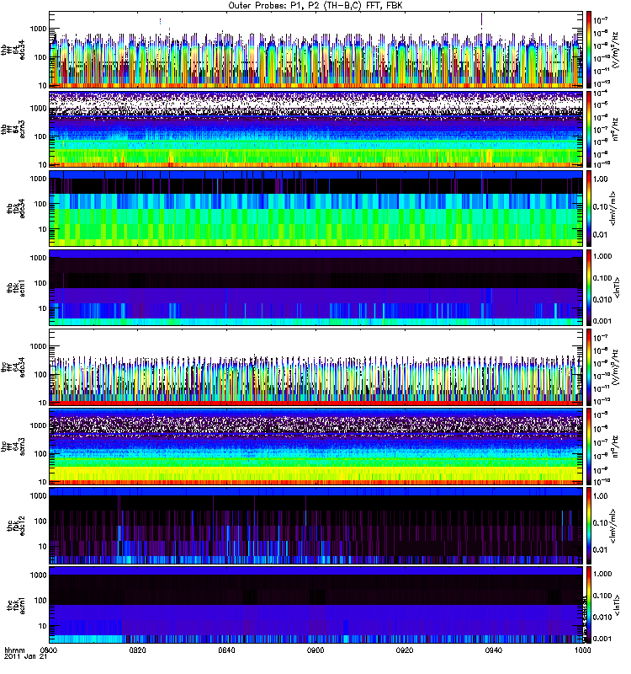Click the color bar beside the top panel
This screenshot has height=674, width=631.
coord(590,50)
